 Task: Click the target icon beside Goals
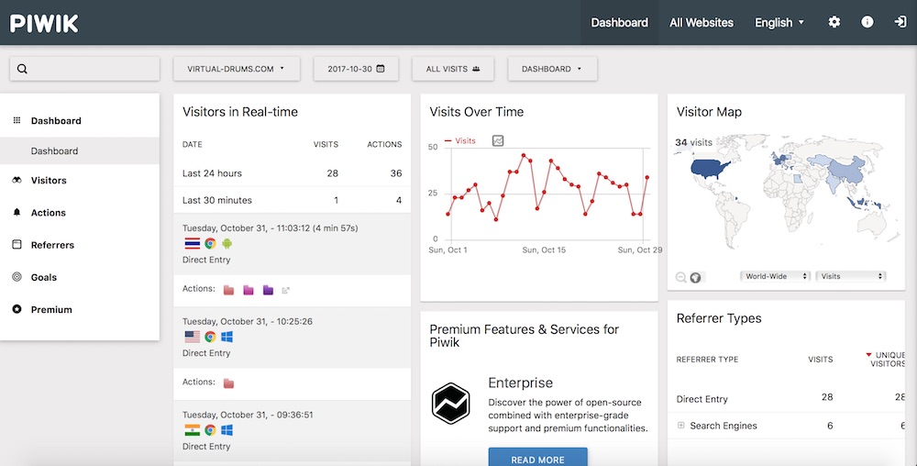point(17,276)
